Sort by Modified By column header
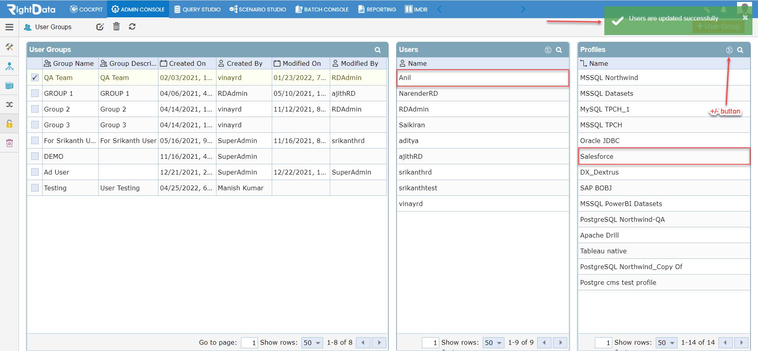The image size is (758, 351). coord(358,63)
